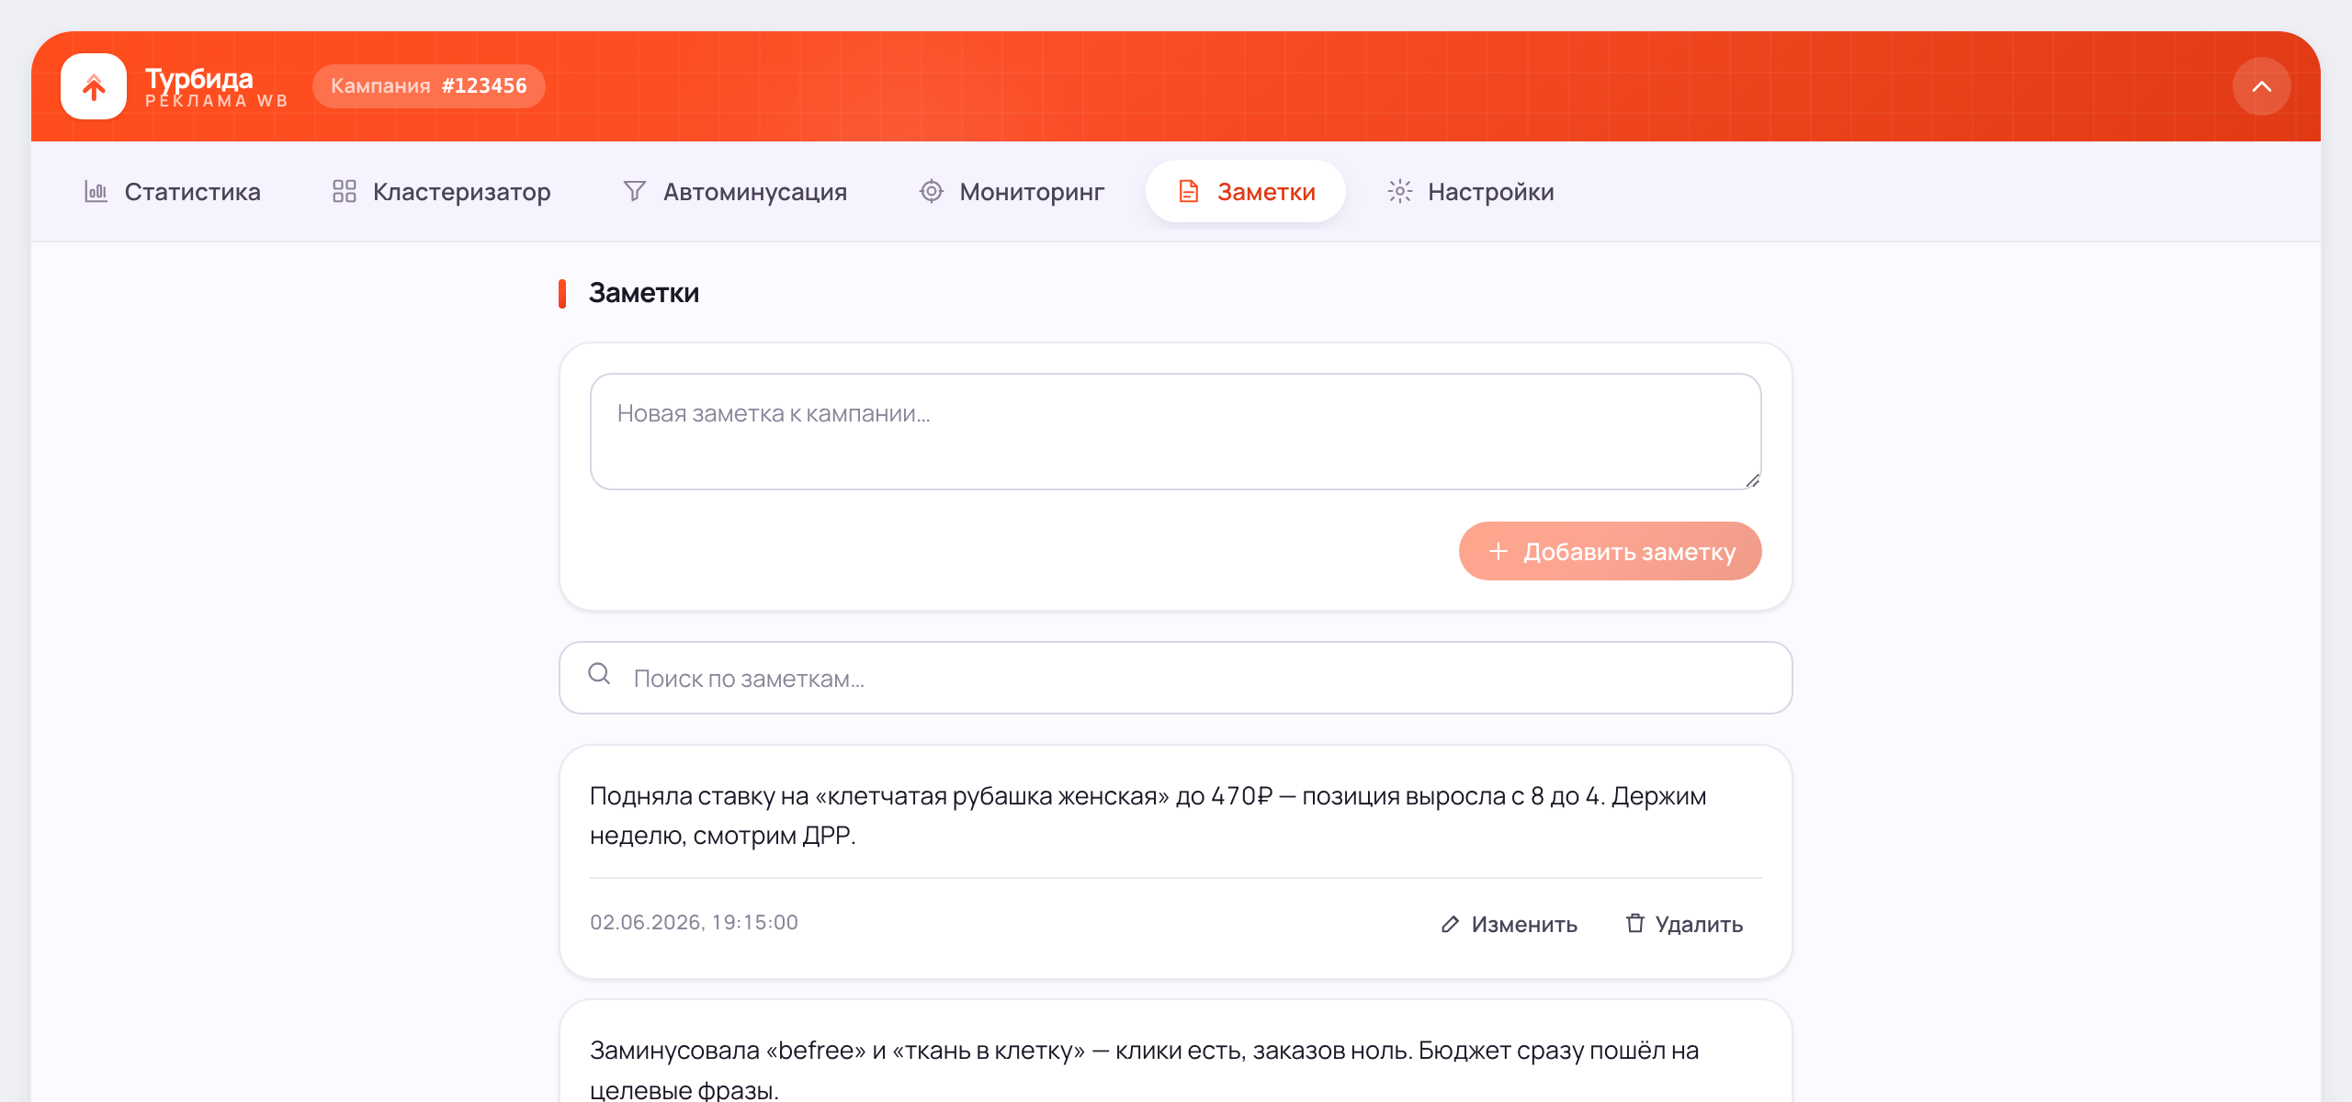The width and height of the screenshot is (2352, 1102).
Task: Delete the note dated 02.06.2026
Action: coord(1684,924)
